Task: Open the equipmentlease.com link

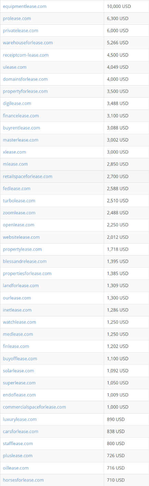Action: (x=25, y=7)
